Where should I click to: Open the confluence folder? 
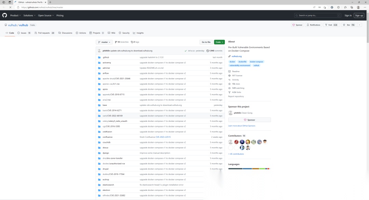point(108,137)
